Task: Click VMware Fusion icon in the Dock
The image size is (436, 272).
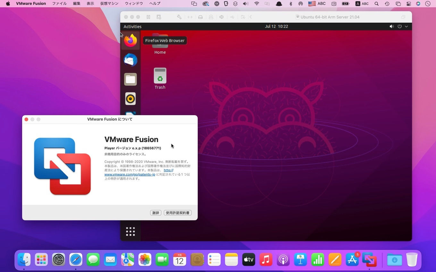Action: tap(369, 260)
